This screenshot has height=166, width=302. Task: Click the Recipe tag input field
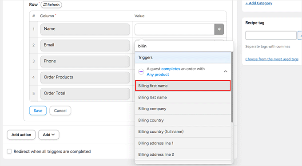(x=271, y=36)
